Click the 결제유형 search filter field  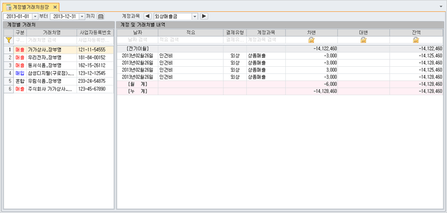point(235,40)
